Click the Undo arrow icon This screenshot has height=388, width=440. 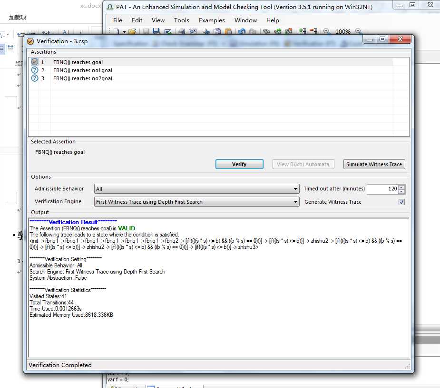pos(242,31)
